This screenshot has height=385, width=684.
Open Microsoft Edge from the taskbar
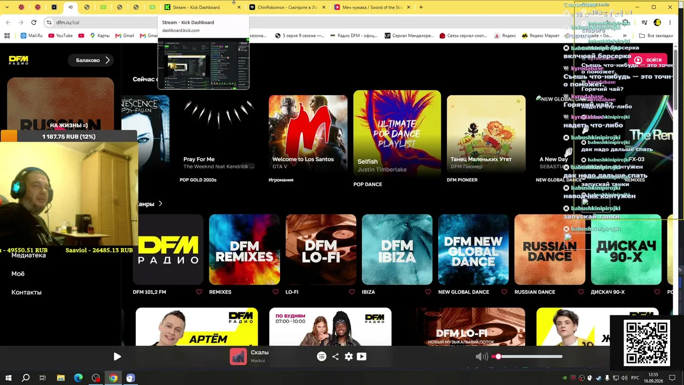(x=78, y=378)
